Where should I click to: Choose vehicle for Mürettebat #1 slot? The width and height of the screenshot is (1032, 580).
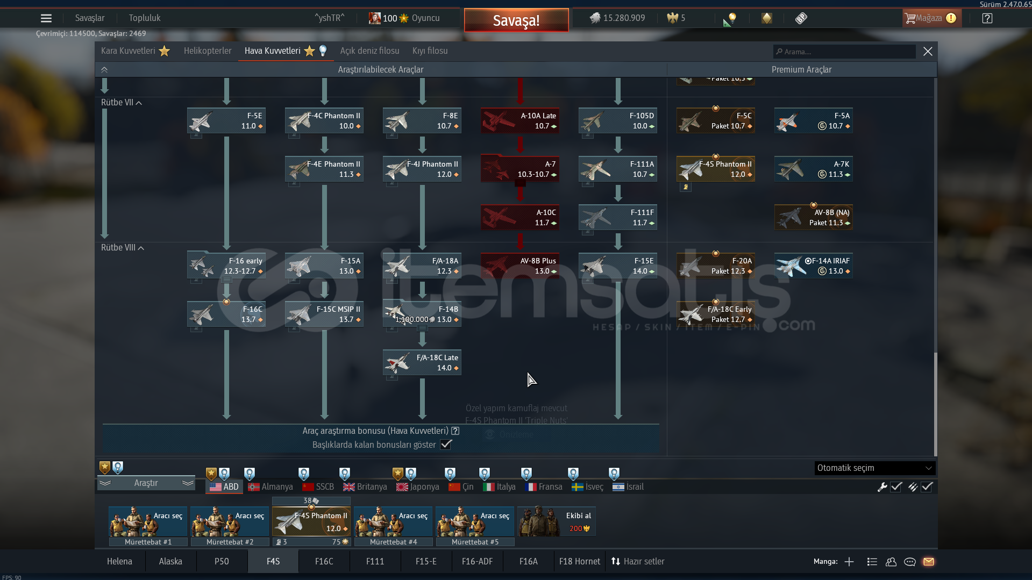coord(148,521)
